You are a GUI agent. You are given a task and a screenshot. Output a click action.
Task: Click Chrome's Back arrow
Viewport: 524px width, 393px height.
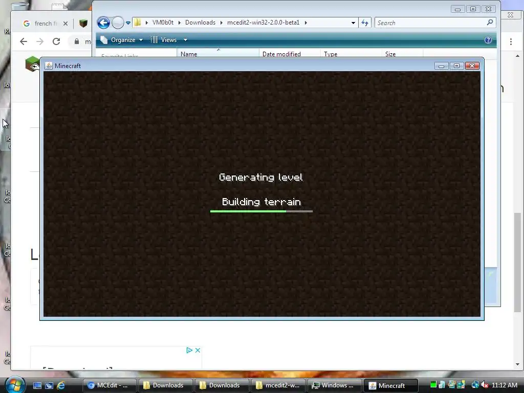pos(24,41)
